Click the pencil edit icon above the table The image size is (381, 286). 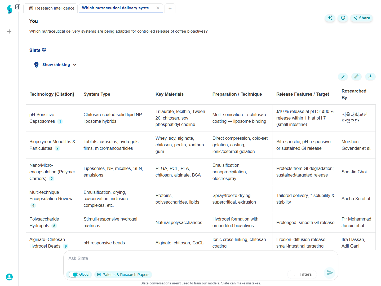(x=356, y=77)
